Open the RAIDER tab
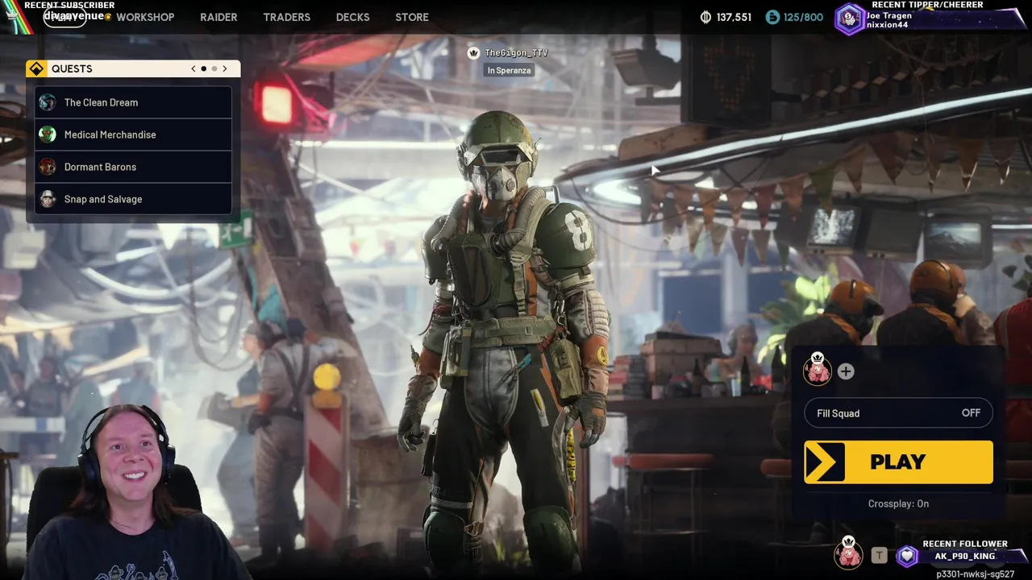 tap(218, 17)
